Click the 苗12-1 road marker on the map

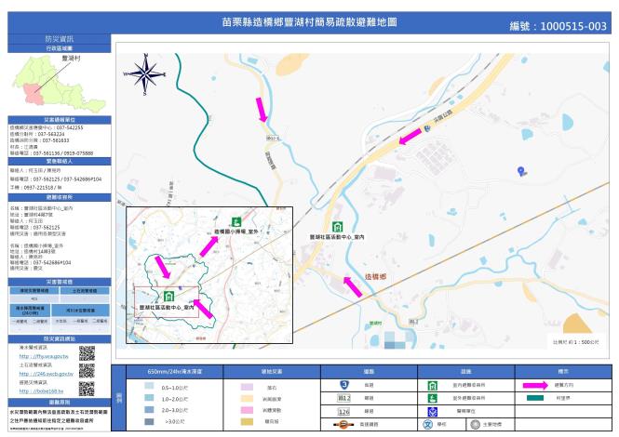(273, 138)
